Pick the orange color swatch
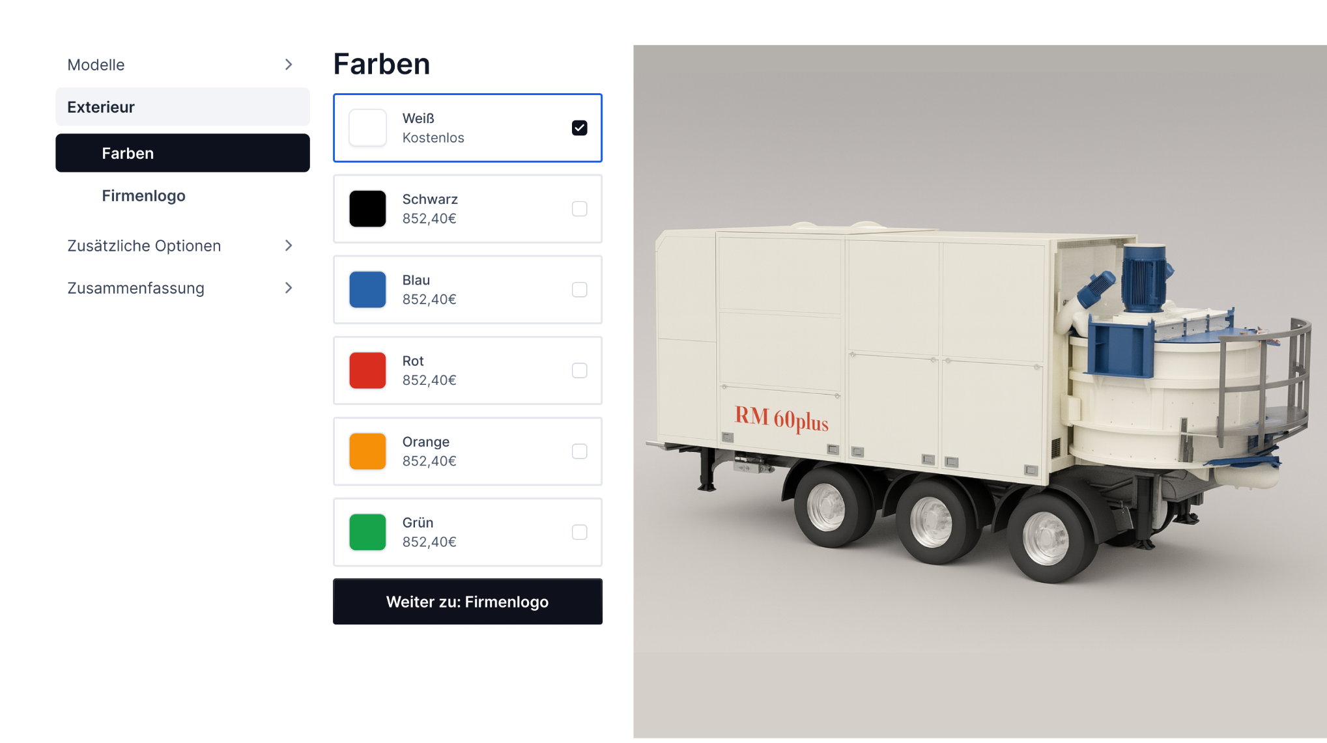The image size is (1327, 743). pyautogui.click(x=367, y=451)
